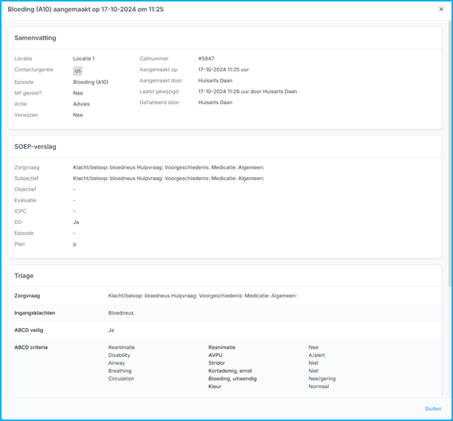Select the Triage section header
453x421 pixels.
(x=24, y=275)
